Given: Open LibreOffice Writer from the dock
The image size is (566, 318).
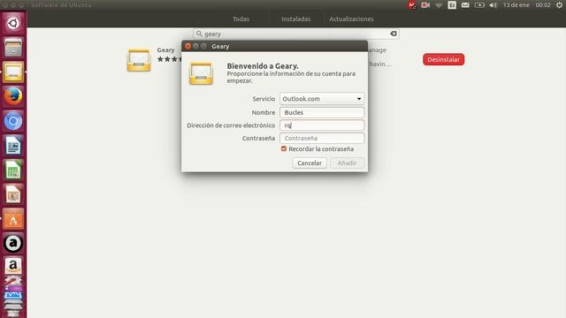Looking at the screenshot, I should 13,145.
